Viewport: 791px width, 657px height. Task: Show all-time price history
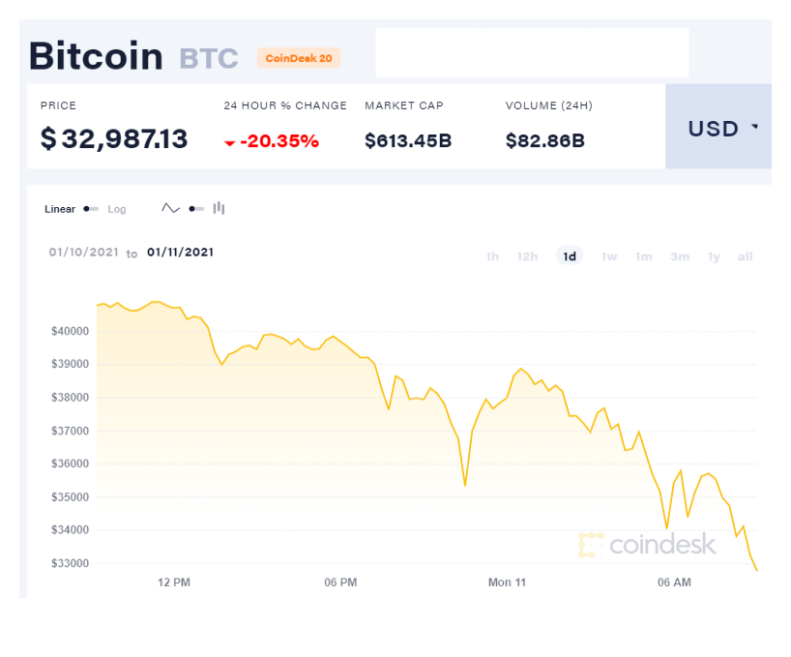(x=746, y=256)
